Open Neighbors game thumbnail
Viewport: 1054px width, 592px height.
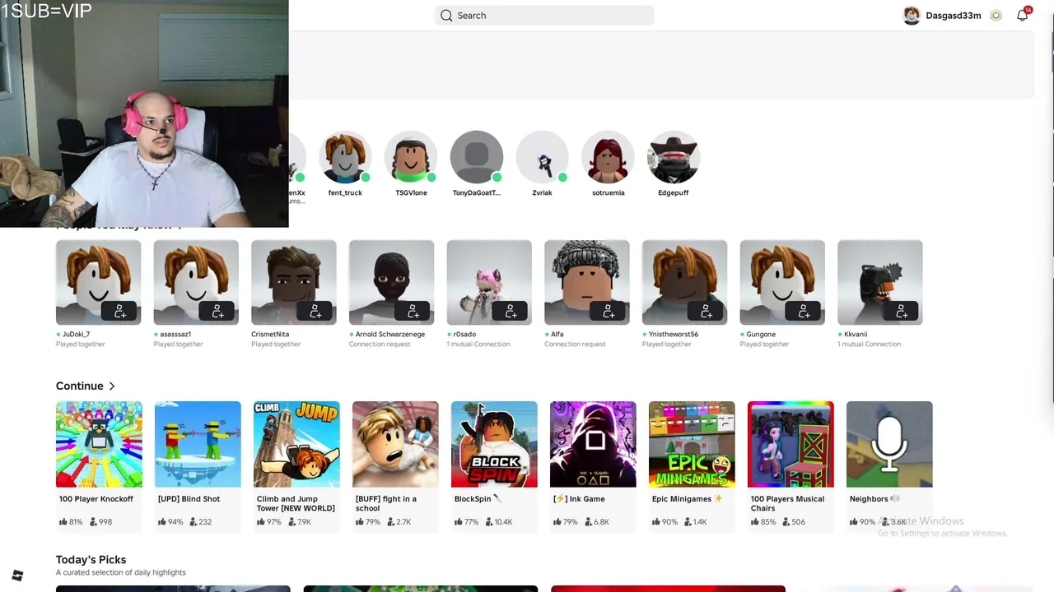889,444
